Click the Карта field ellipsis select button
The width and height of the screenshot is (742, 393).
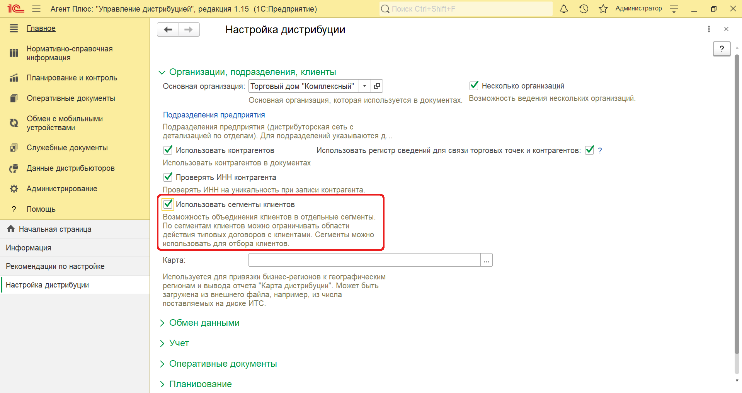pyautogui.click(x=486, y=260)
